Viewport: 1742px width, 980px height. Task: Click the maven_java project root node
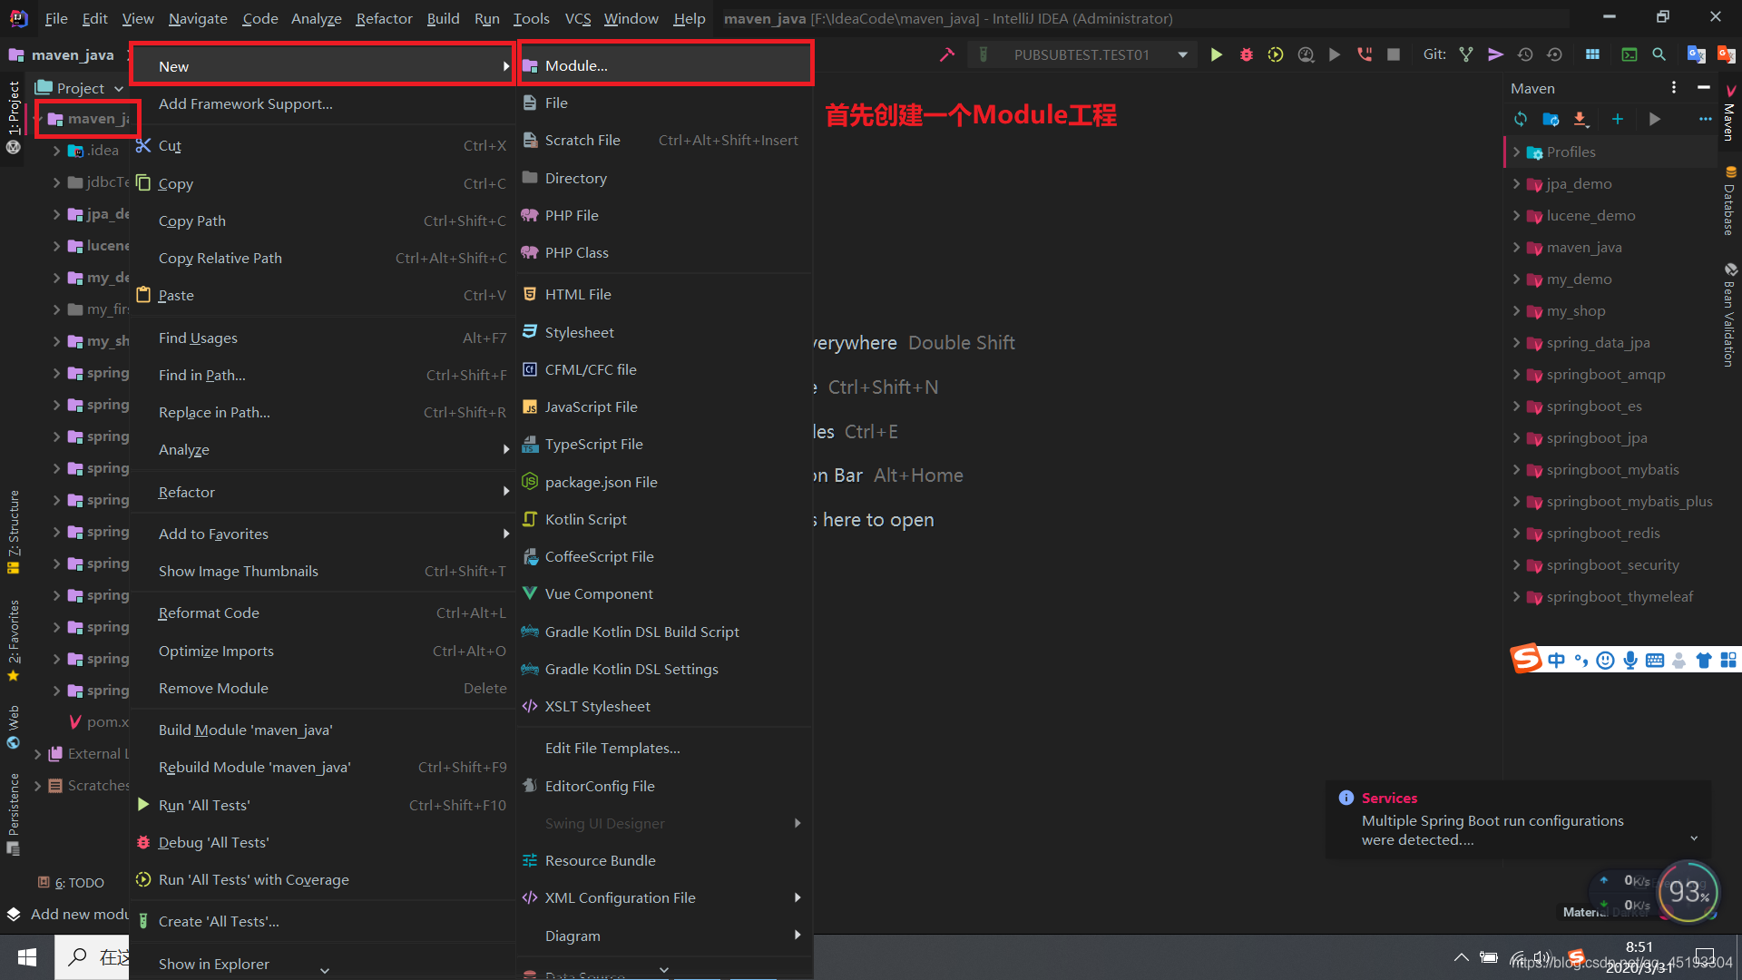90,117
